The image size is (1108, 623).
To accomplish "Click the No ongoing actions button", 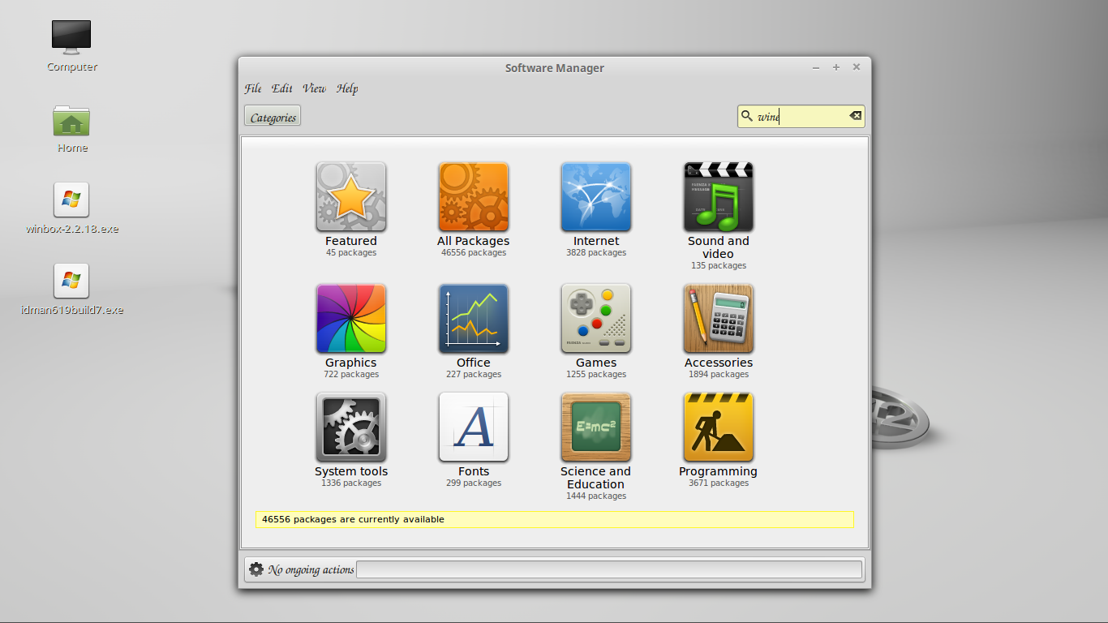I will click(301, 569).
